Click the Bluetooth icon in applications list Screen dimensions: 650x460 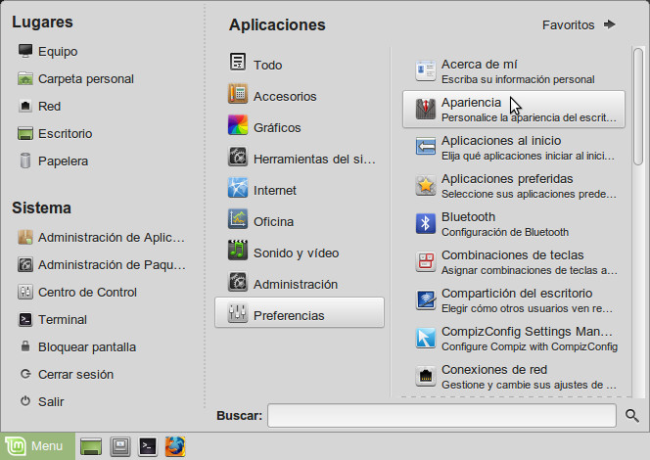tap(426, 223)
